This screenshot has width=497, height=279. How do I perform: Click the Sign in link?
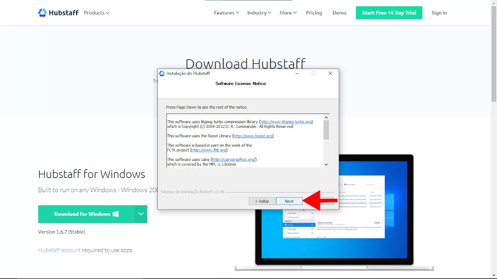pos(439,13)
